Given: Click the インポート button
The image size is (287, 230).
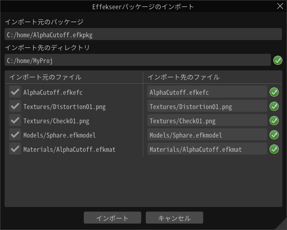Looking at the screenshot, I should (x=113, y=218).
